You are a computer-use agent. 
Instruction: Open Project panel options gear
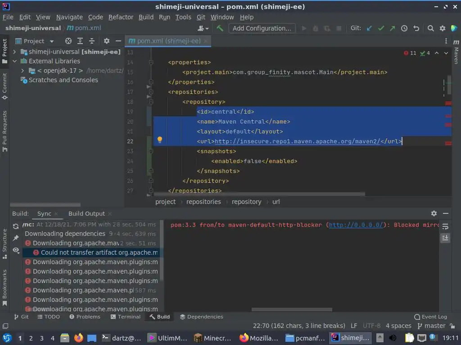[106, 41]
